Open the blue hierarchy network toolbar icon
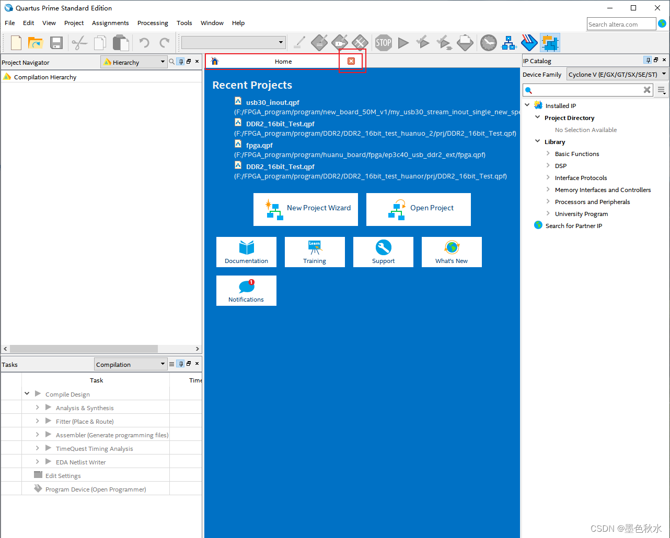Screen dimensions: 670x538 coord(509,43)
